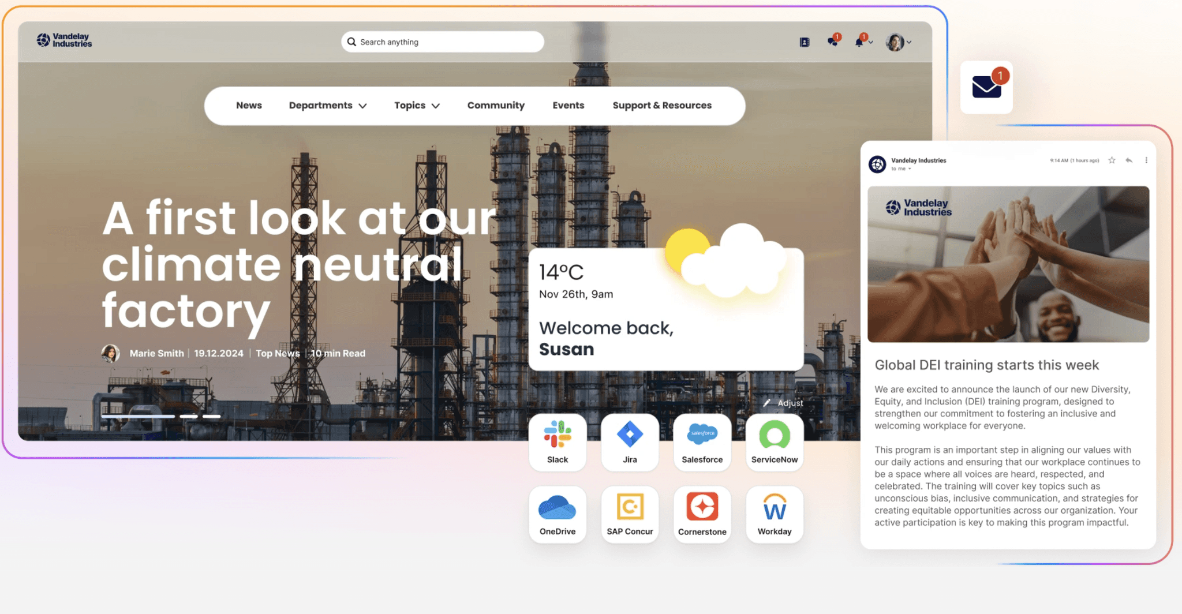Launch the Jira application icon
This screenshot has width=1182, height=614.
click(x=630, y=441)
